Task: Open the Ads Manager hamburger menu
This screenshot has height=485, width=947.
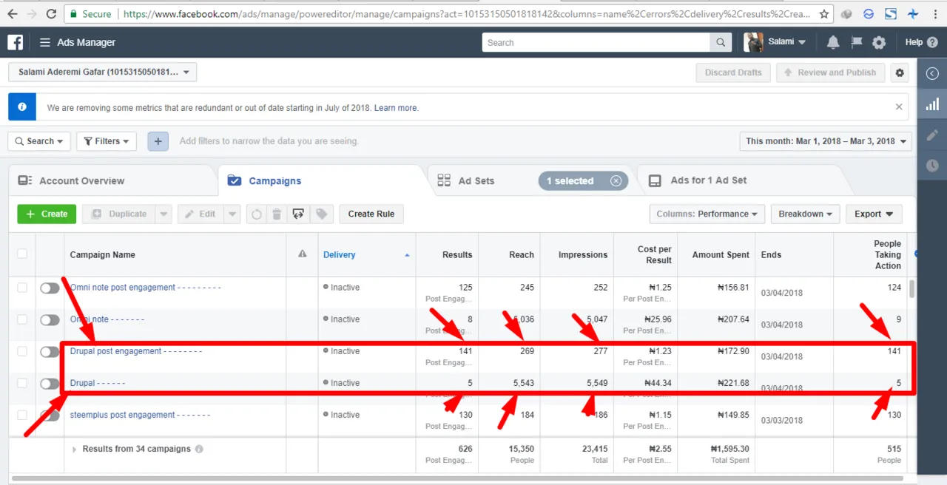Action: [45, 42]
